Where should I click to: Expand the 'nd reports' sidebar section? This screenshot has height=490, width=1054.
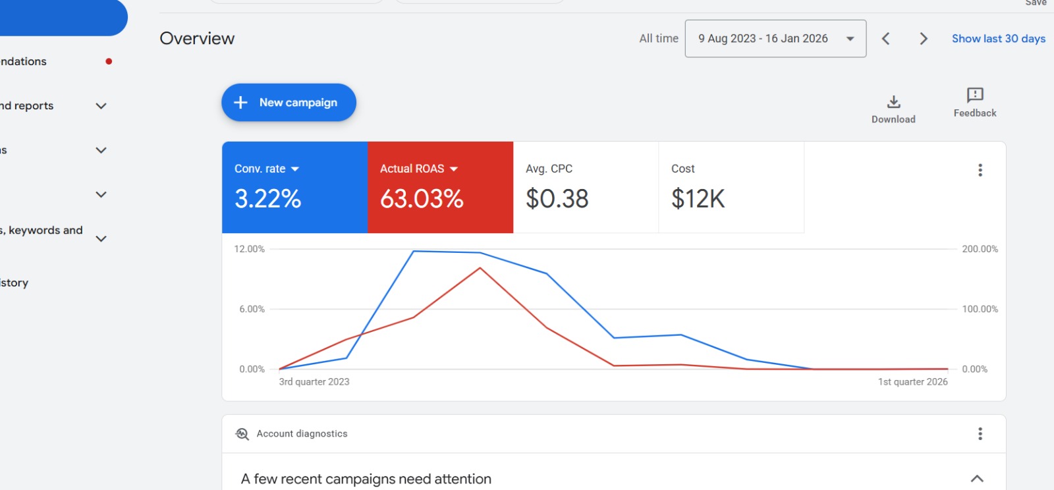pyautogui.click(x=101, y=106)
